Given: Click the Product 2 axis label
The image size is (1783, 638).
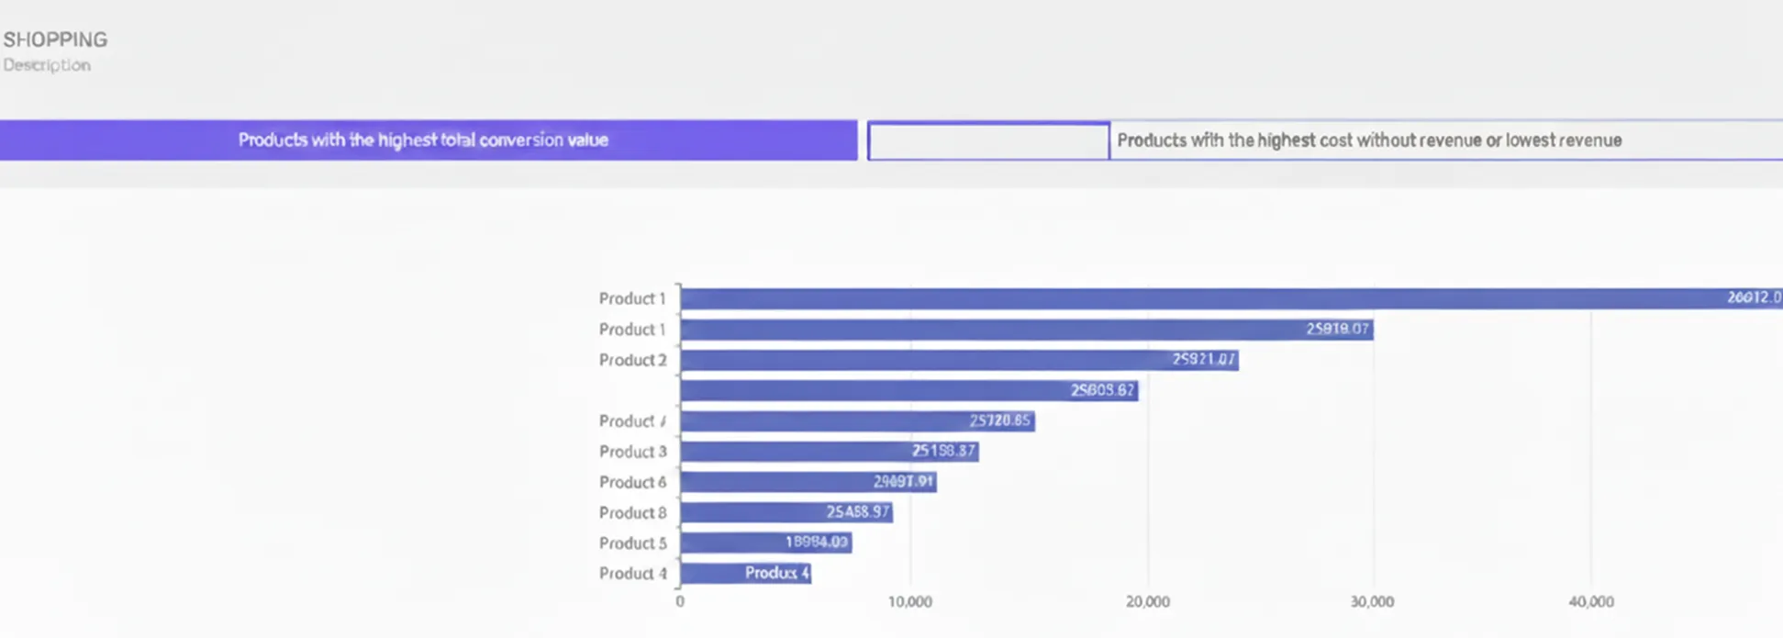Looking at the screenshot, I should pos(632,360).
